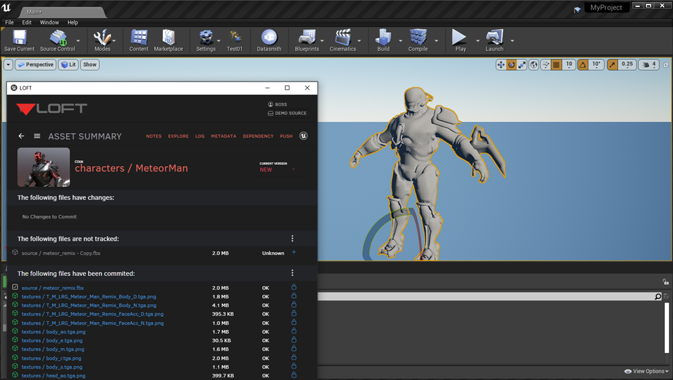The height and width of the screenshot is (380, 673).
Task: Toggle the checkbox next to source / meteor_remix.fbx
Action: (15, 287)
